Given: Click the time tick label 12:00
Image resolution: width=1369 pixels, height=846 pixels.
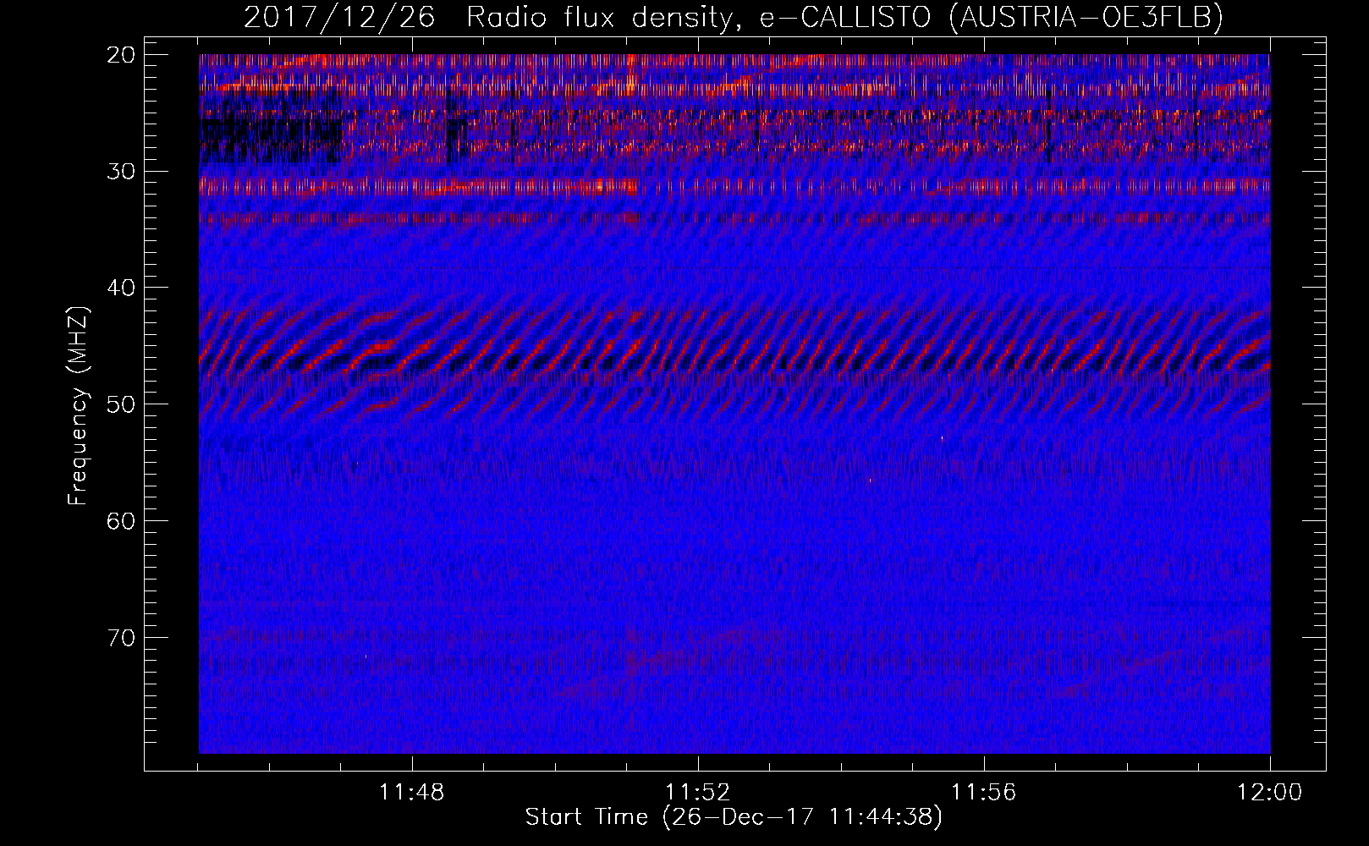Looking at the screenshot, I should point(1270,793).
